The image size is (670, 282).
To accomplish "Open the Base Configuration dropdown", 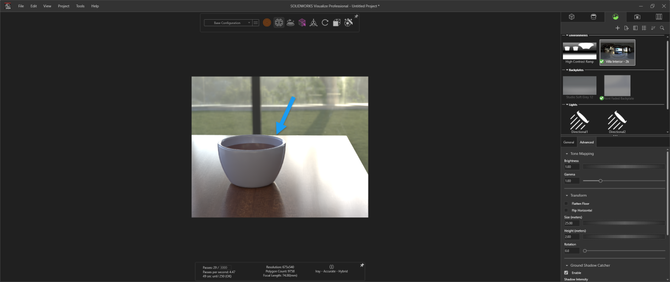I will (x=228, y=23).
